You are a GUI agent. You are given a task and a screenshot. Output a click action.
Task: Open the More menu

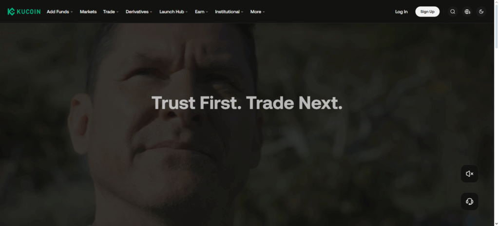(x=257, y=12)
